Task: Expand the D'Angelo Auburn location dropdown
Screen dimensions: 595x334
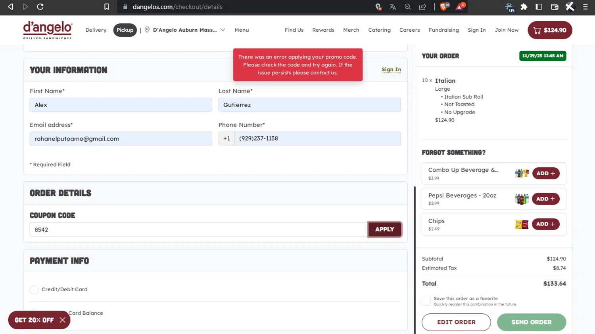Action: click(x=189, y=30)
